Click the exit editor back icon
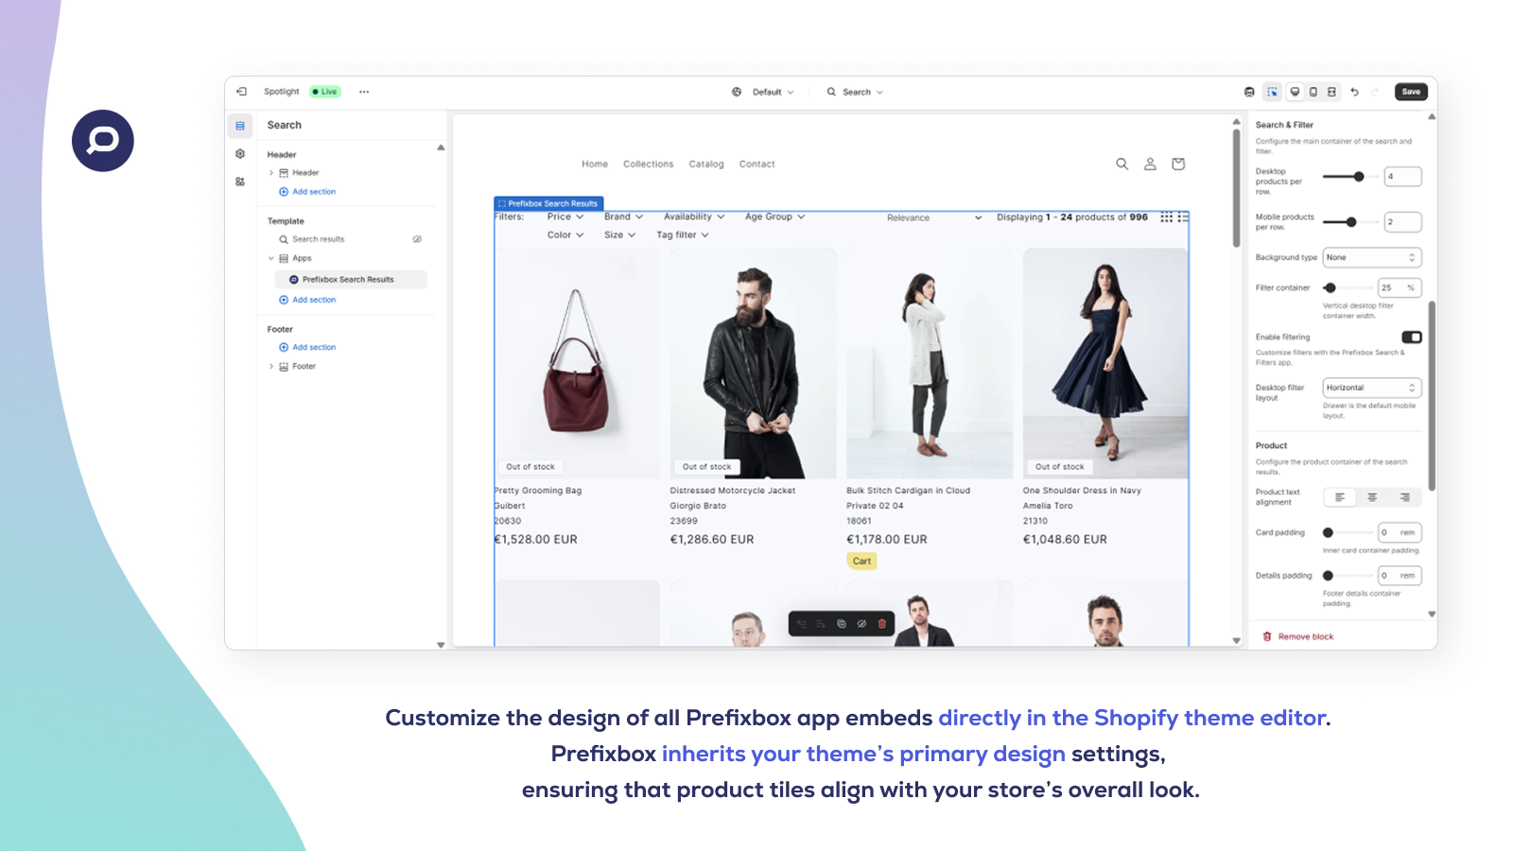This screenshot has height=851, width=1513. click(x=241, y=92)
